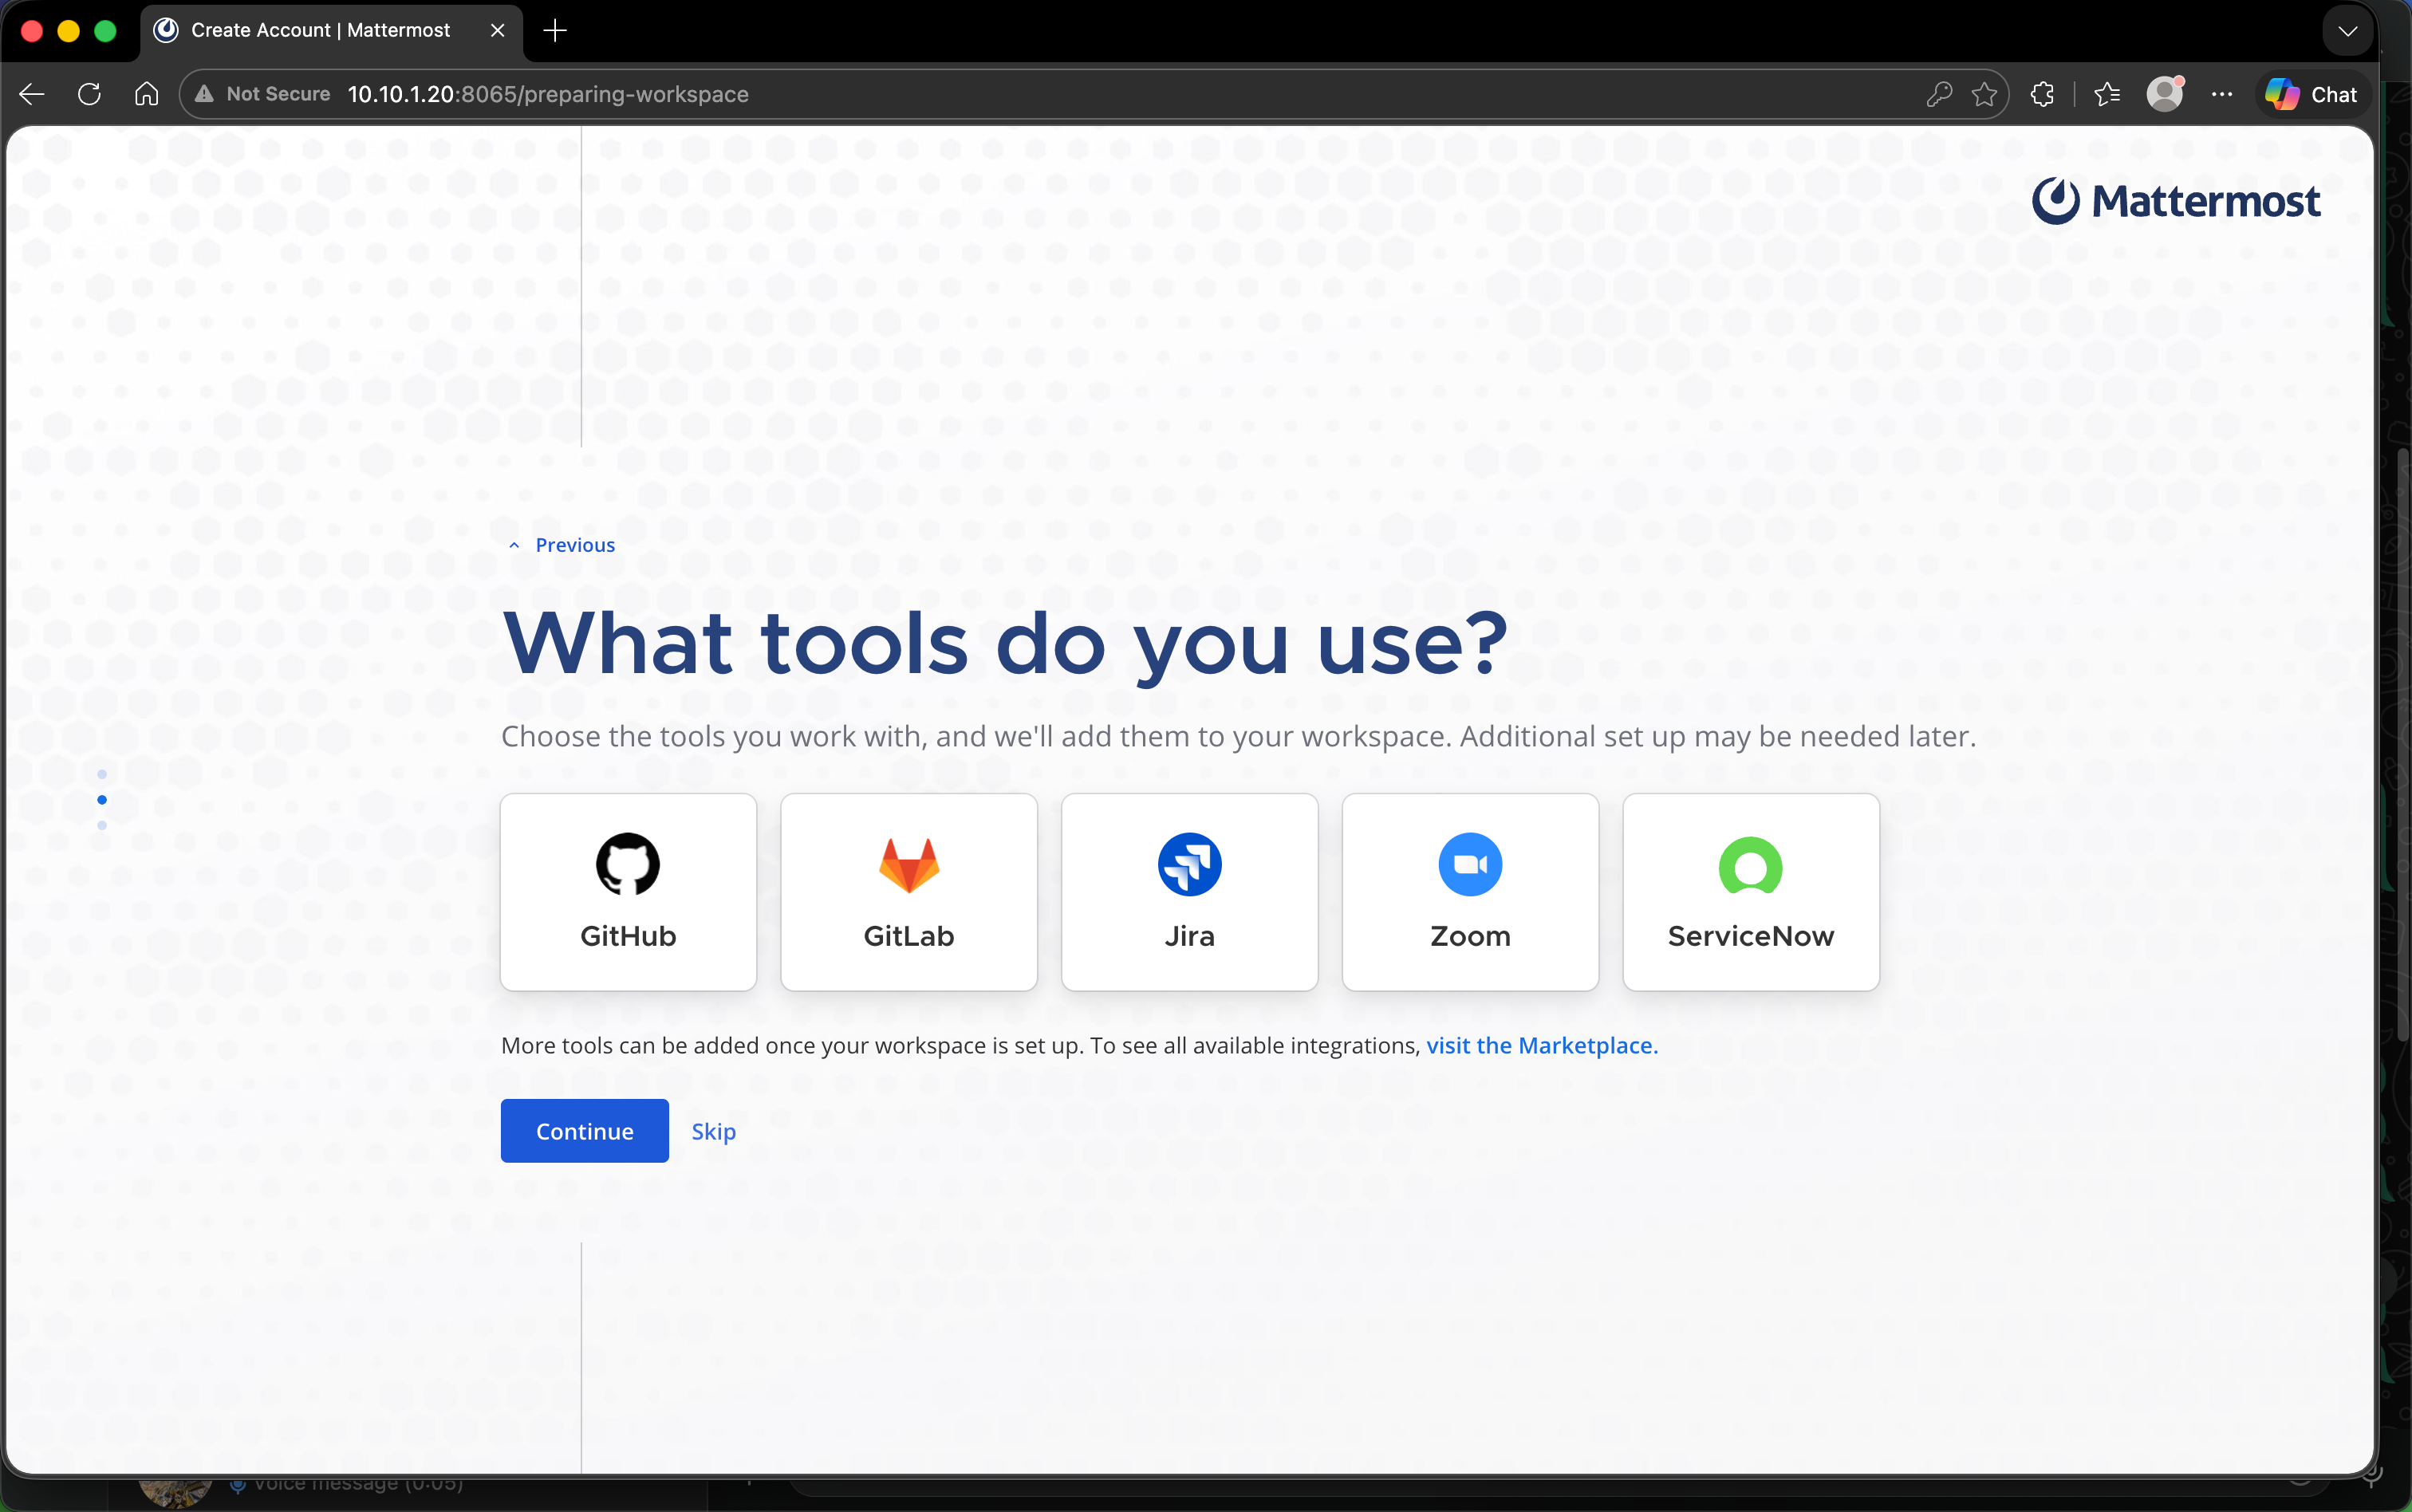Open the saved passwords key icon
This screenshot has height=1512, width=2412.
click(x=1939, y=94)
